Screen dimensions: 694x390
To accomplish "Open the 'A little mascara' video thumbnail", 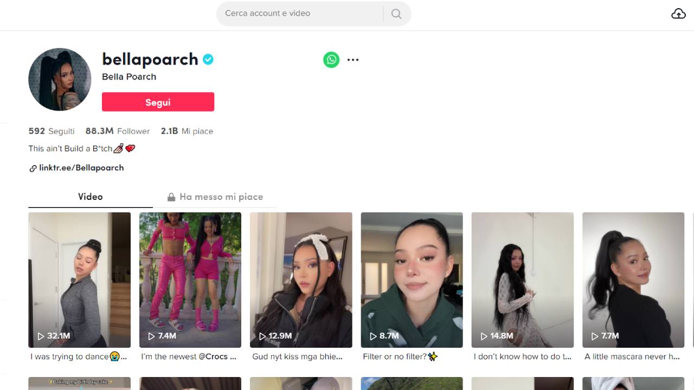I will 633,280.
